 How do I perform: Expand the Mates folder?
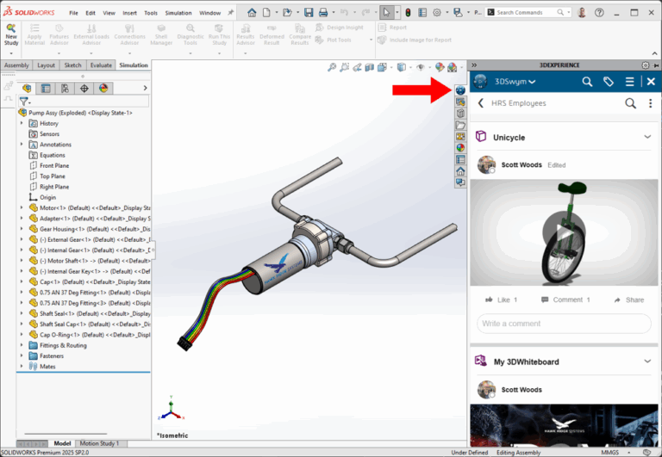pos(22,366)
